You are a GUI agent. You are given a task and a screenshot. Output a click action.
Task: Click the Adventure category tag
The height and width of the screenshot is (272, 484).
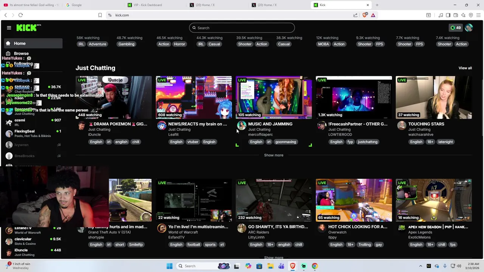tap(98, 44)
